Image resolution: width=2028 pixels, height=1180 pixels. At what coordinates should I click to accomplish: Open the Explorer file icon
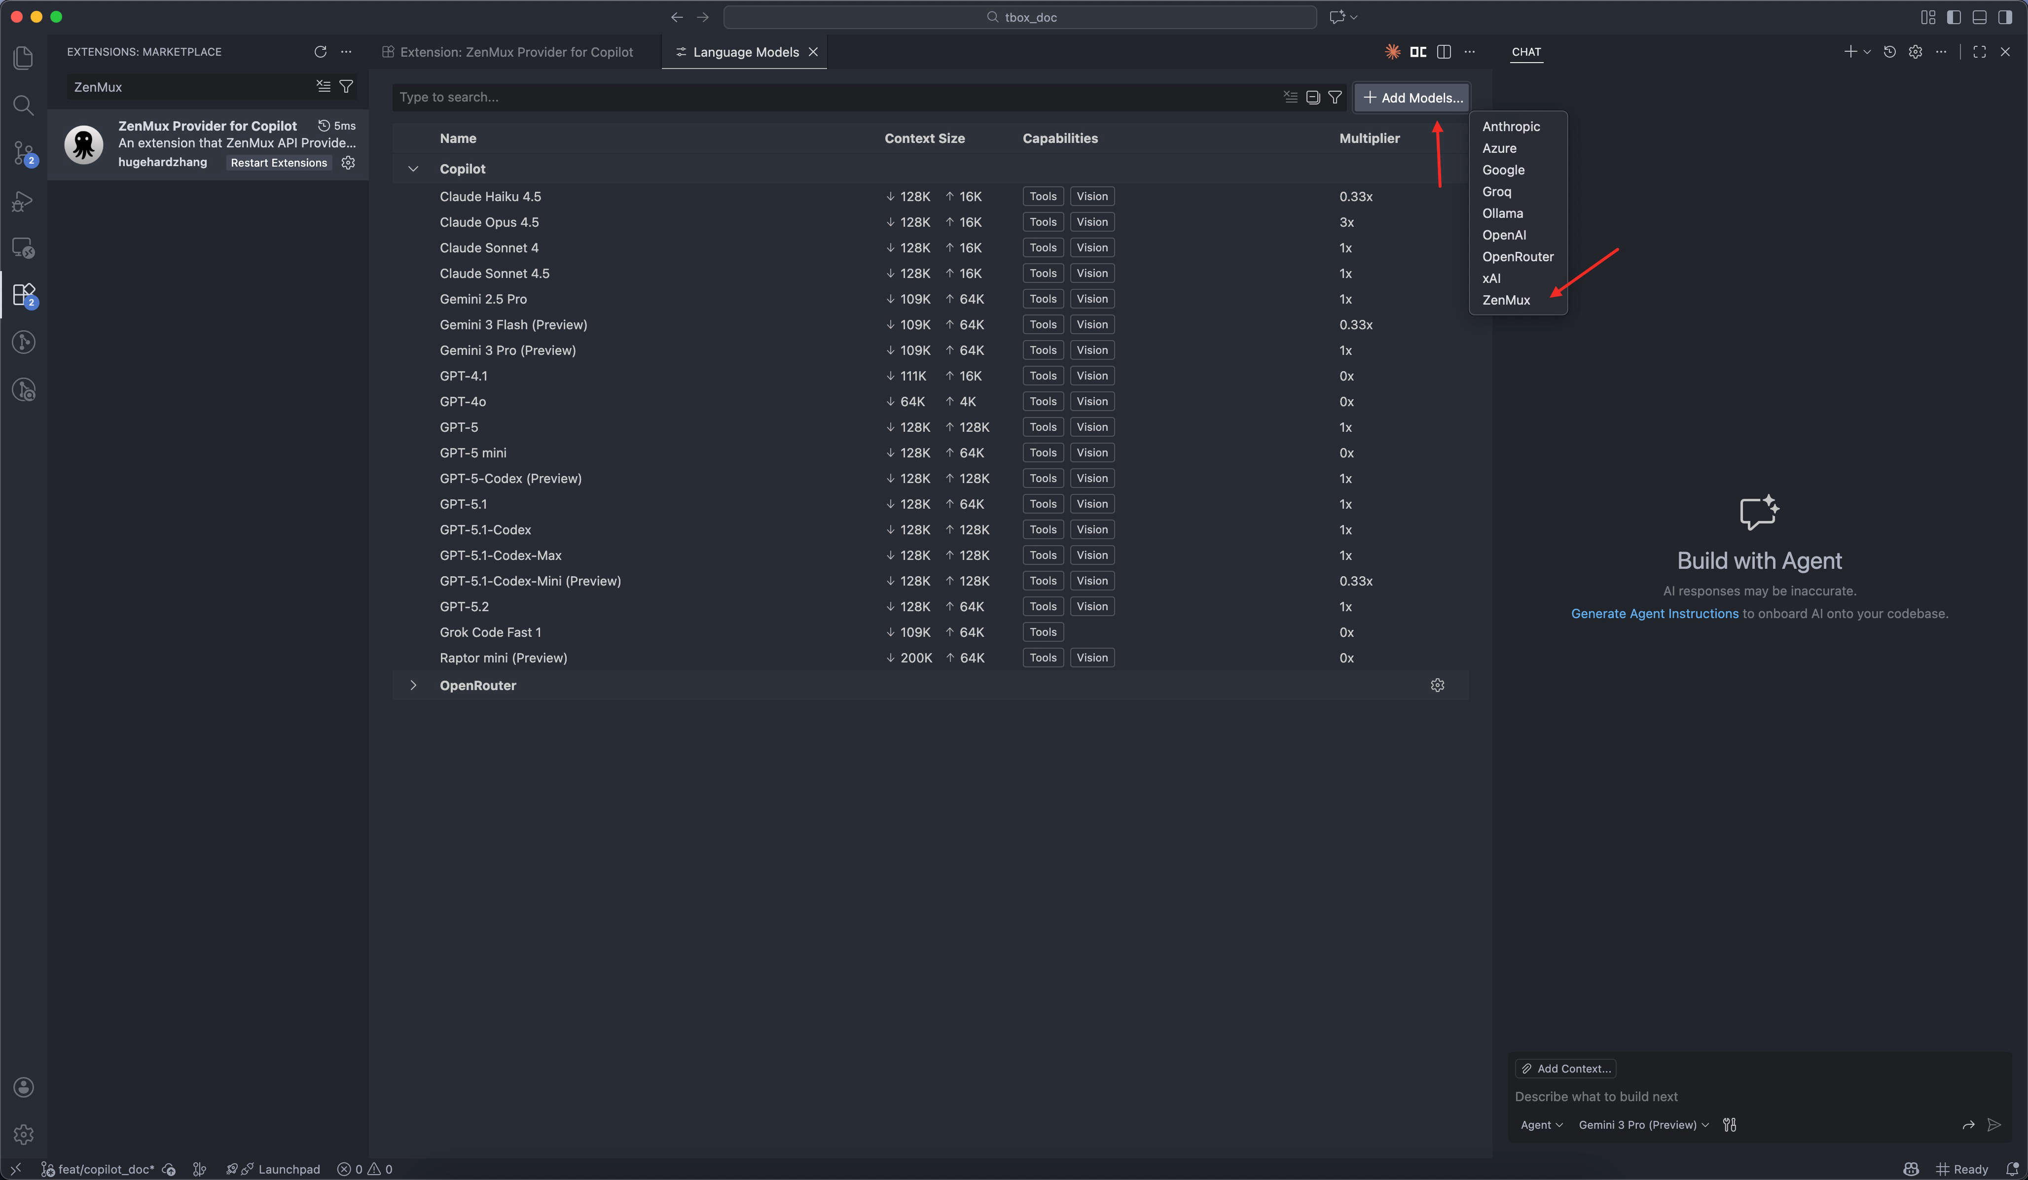[23, 57]
